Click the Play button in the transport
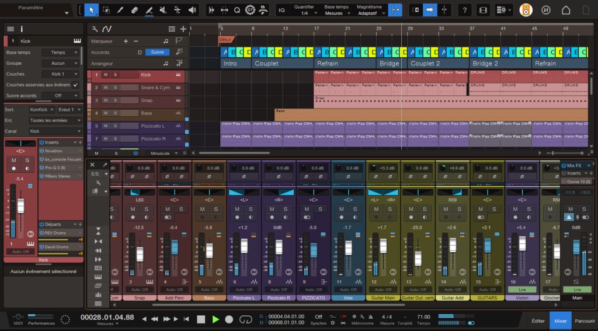The image size is (598, 331). [215, 319]
